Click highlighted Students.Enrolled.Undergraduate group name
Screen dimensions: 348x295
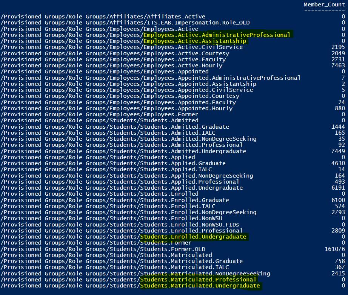193,237
